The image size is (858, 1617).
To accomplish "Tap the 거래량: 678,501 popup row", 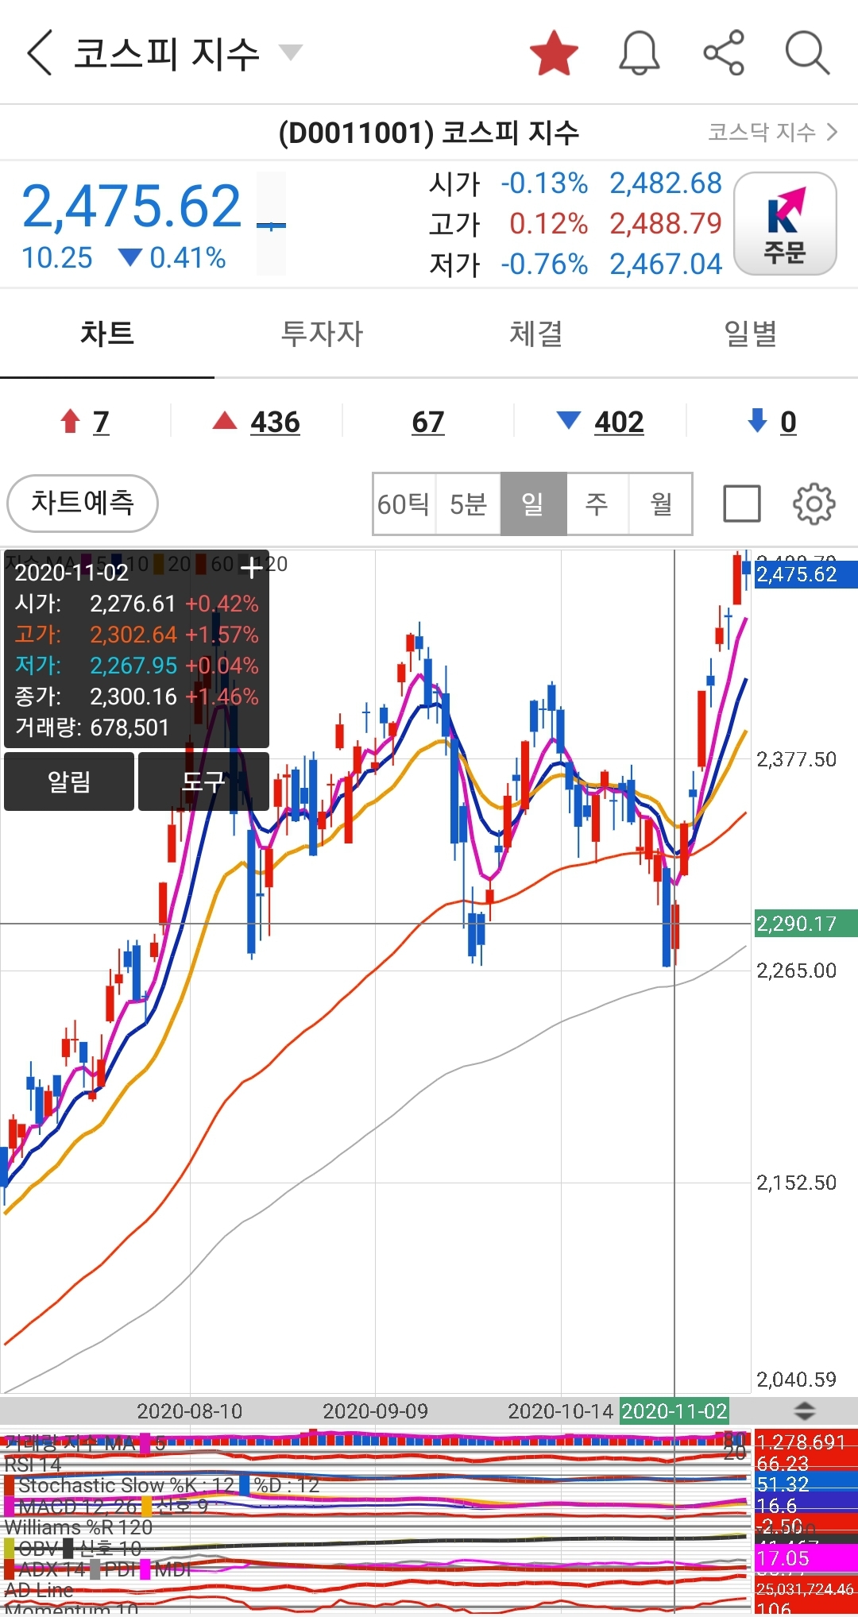I will pyautogui.click(x=92, y=727).
